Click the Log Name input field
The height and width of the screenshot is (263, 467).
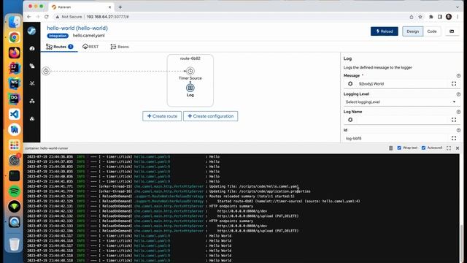[403, 120]
